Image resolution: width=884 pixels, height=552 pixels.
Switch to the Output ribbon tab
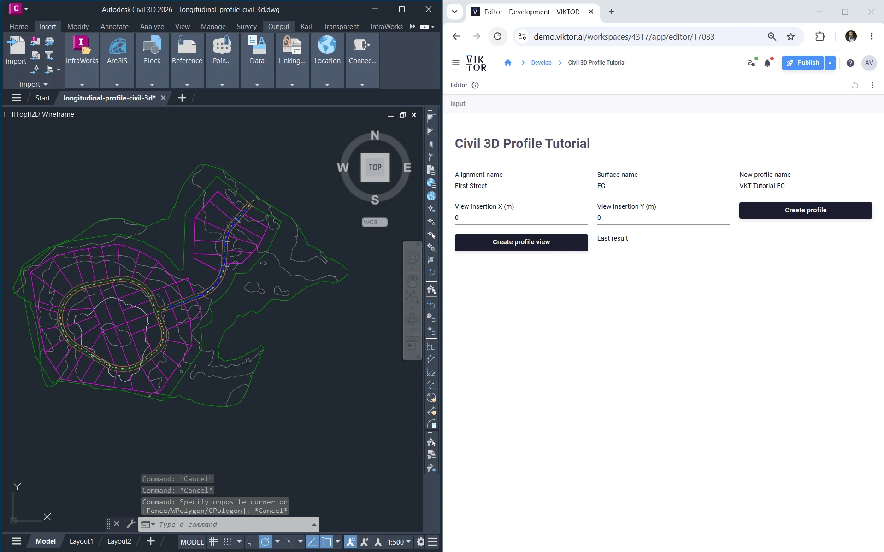279,27
